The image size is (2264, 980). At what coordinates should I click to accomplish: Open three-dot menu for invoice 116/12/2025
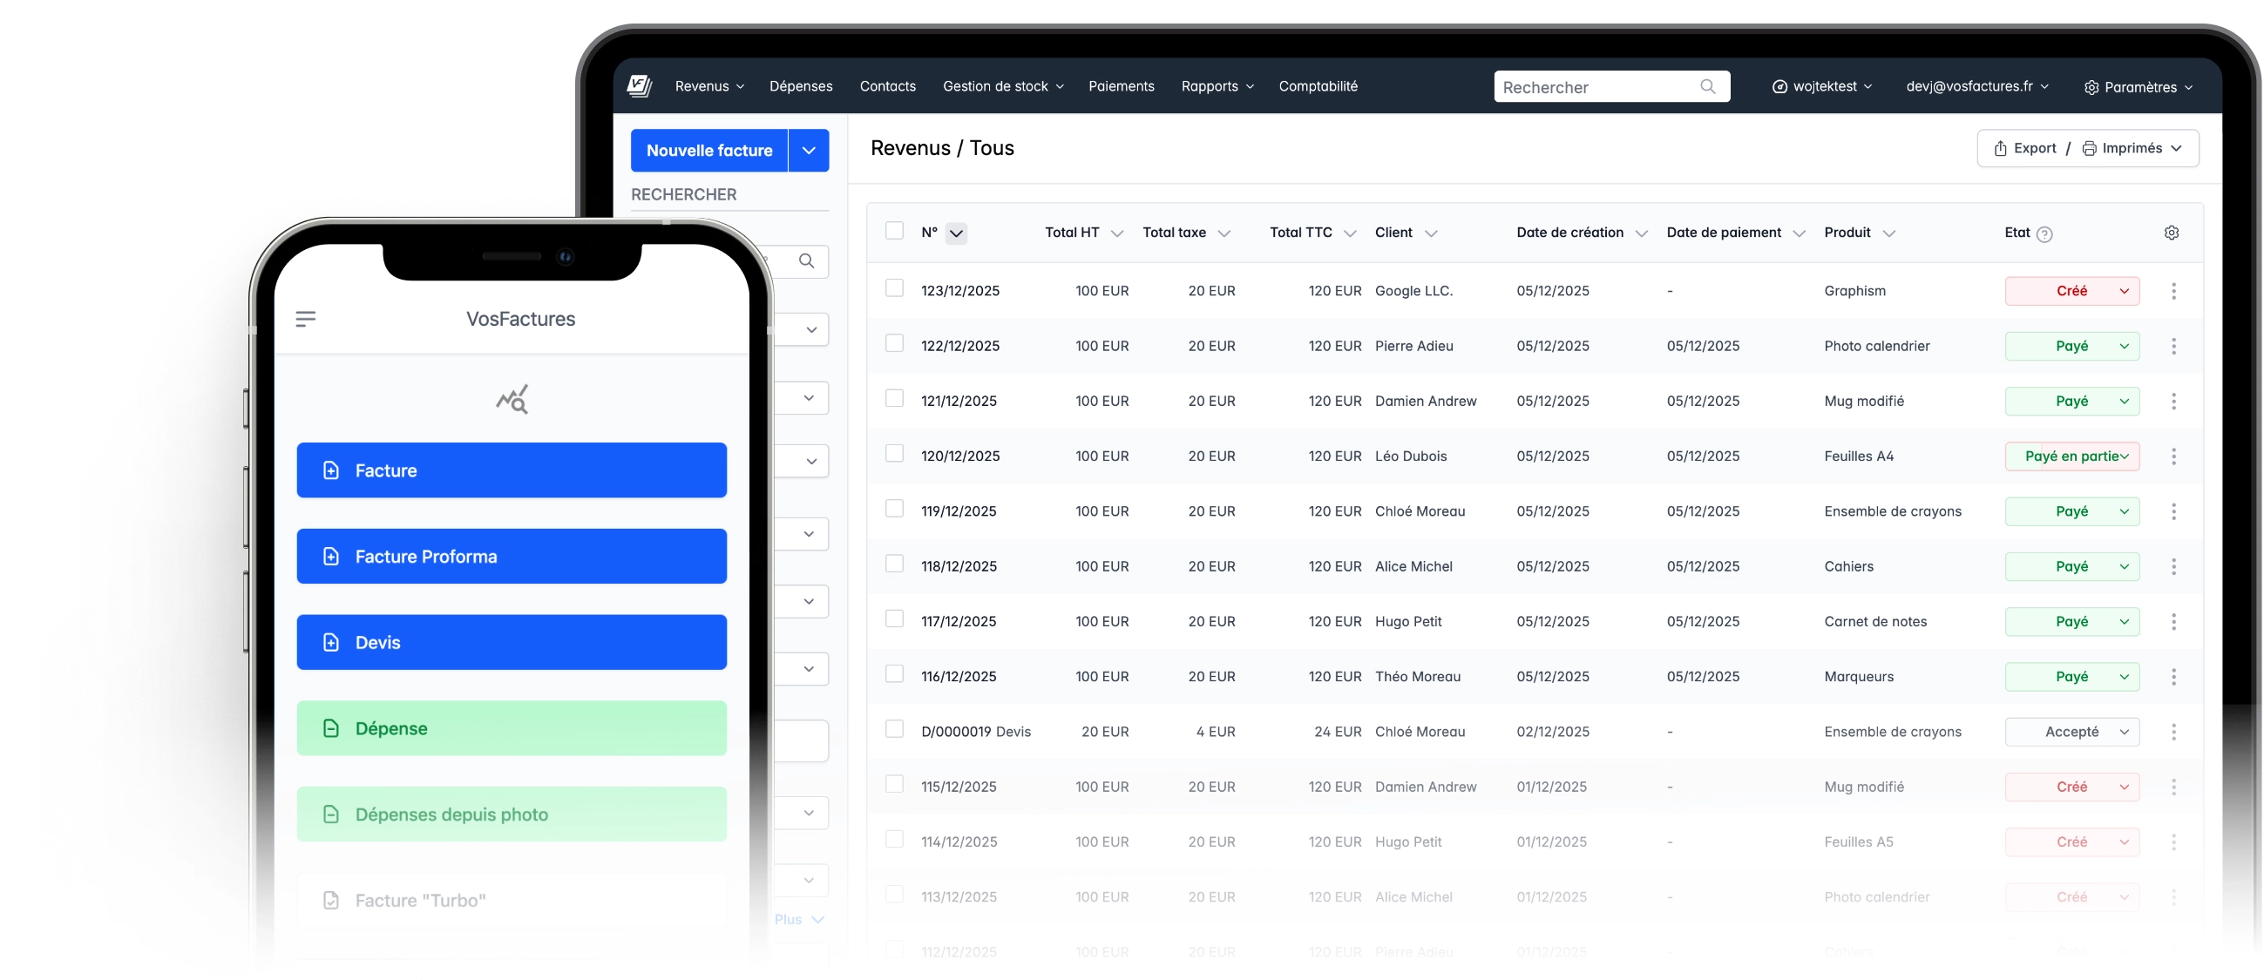pyautogui.click(x=2173, y=677)
